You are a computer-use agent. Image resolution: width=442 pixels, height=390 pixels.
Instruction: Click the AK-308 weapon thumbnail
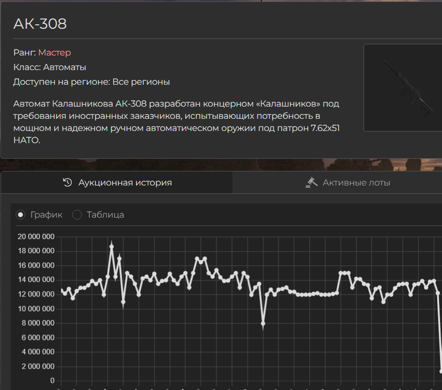click(x=403, y=88)
